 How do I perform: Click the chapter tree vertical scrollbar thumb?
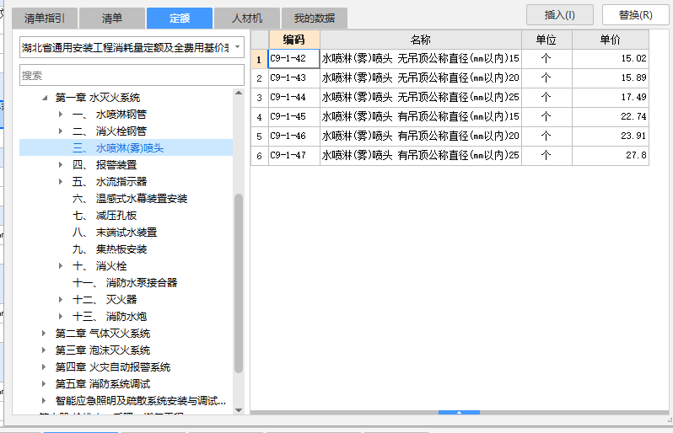click(x=239, y=283)
